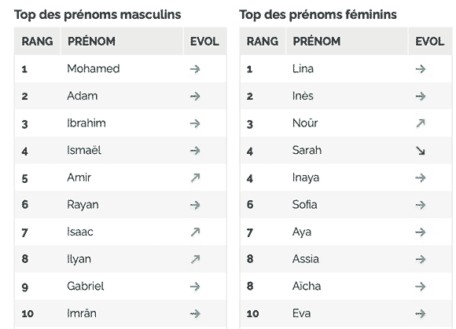Click the stable arrow next to Eva

point(421,313)
